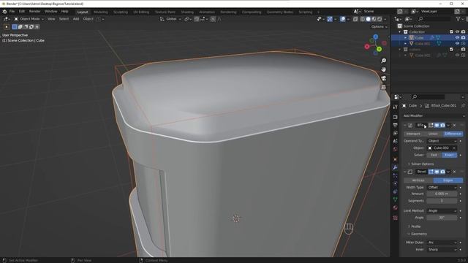The image size is (468, 263).
Task: Toggle visibility eye for Collection
Action: tap(457, 32)
